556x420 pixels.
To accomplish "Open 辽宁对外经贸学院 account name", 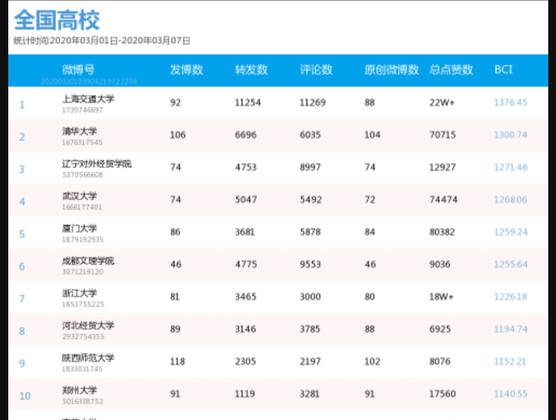I will coord(97,164).
